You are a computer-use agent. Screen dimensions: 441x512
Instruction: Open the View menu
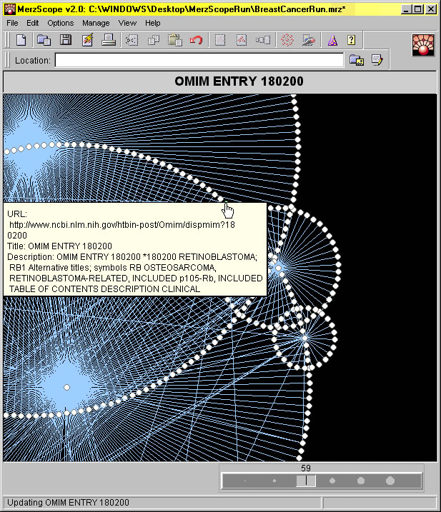[x=127, y=23]
